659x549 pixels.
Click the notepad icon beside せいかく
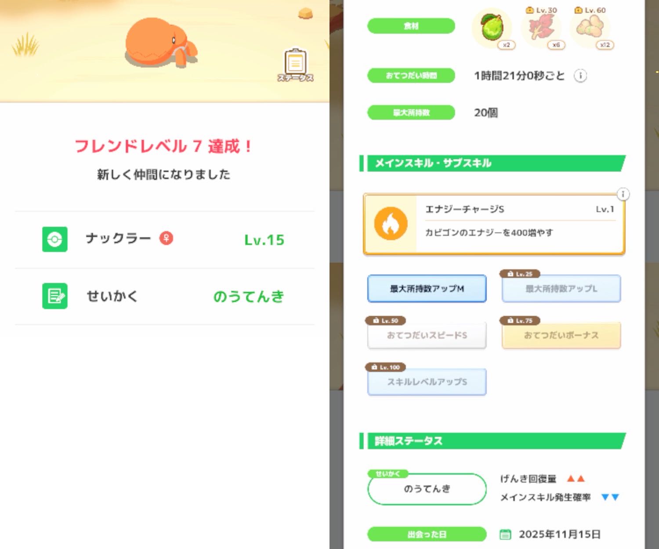[x=55, y=296]
